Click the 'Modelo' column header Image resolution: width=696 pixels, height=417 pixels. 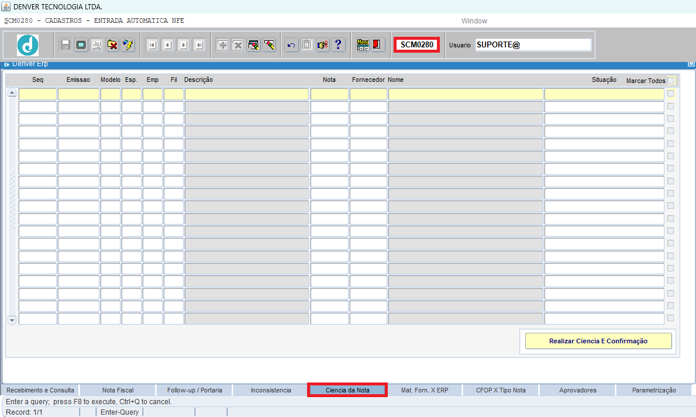111,80
